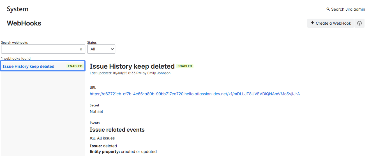Click the '1 webhooks found' count text
The height and width of the screenshot is (156, 369).
coord(16,59)
